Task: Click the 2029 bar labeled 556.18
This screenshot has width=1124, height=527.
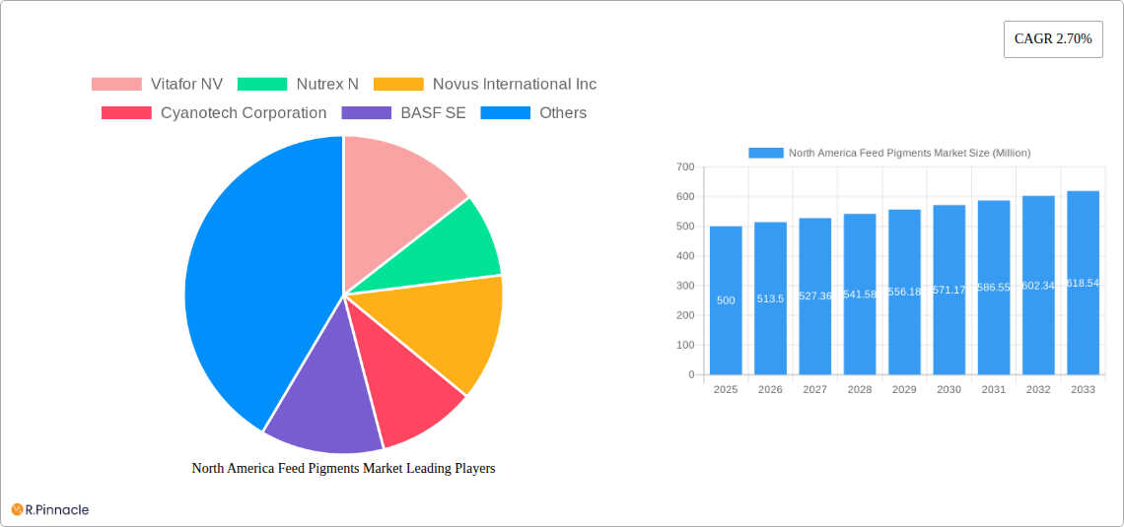Action: [905, 293]
